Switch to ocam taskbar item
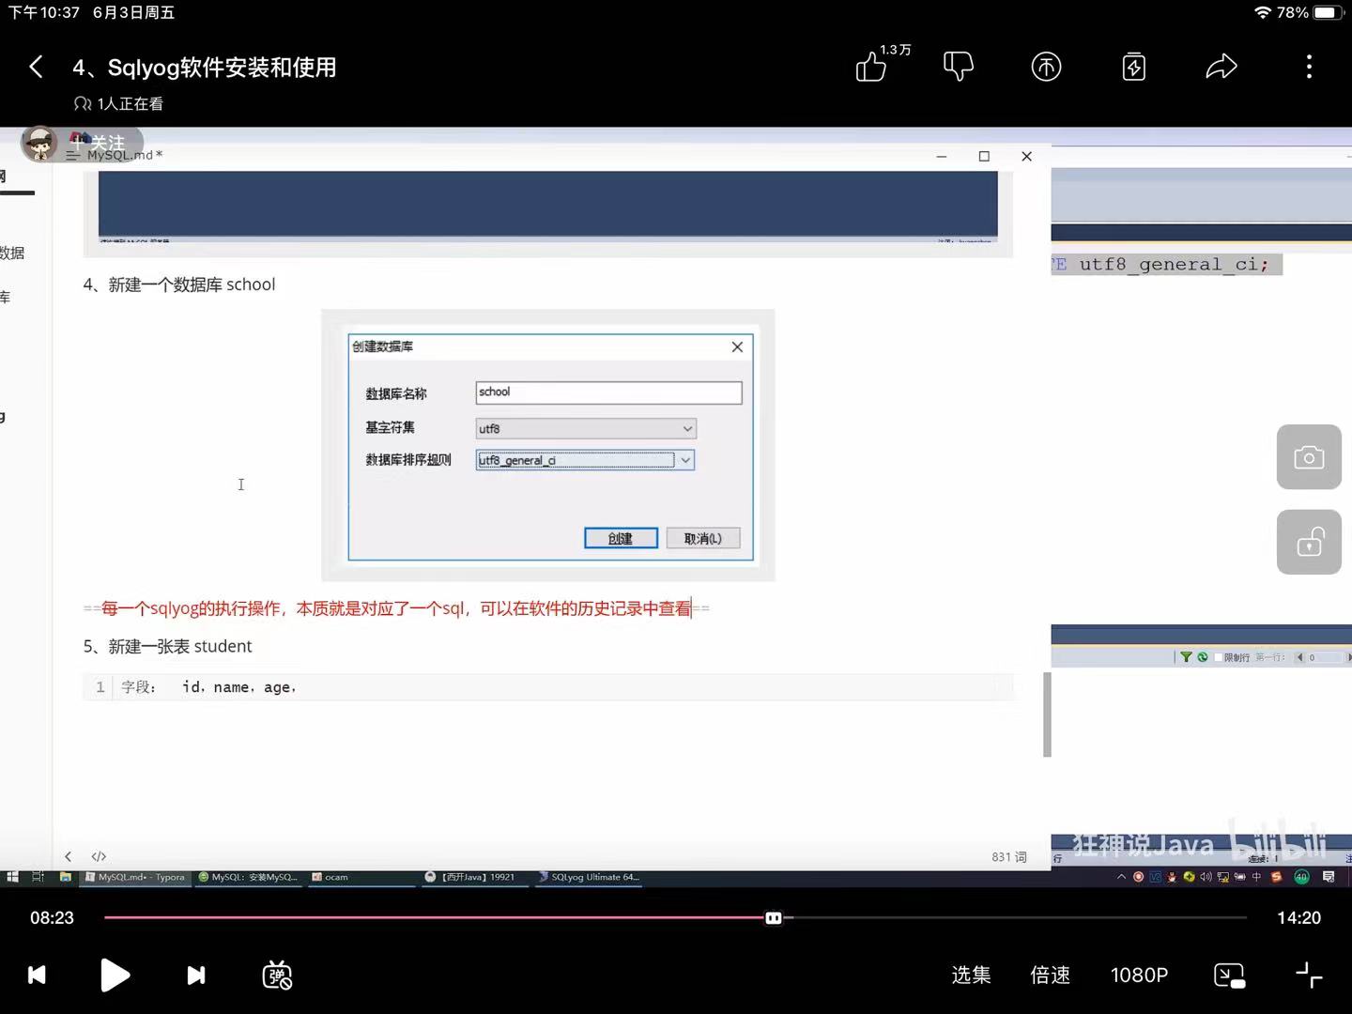Screen dimensions: 1352x1014 361,877
